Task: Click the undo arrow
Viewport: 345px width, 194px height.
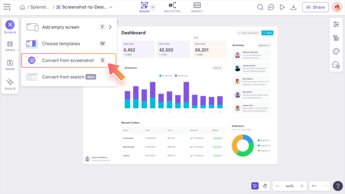Action: (314, 186)
